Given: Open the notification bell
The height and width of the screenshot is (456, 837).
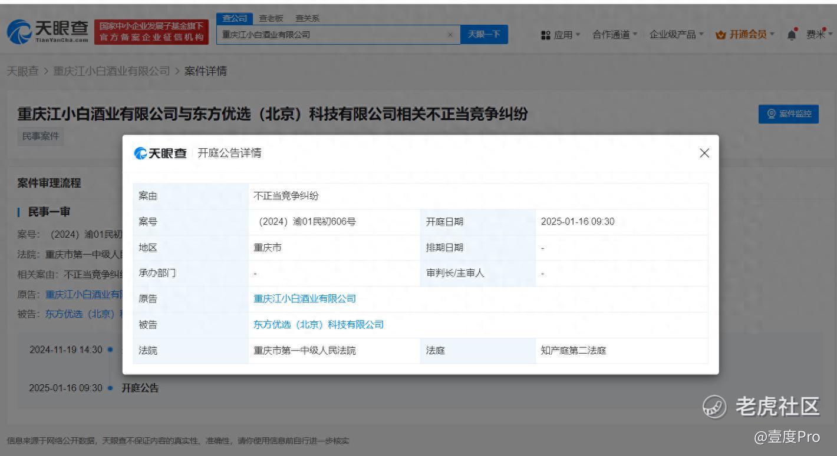Looking at the screenshot, I should (x=792, y=34).
